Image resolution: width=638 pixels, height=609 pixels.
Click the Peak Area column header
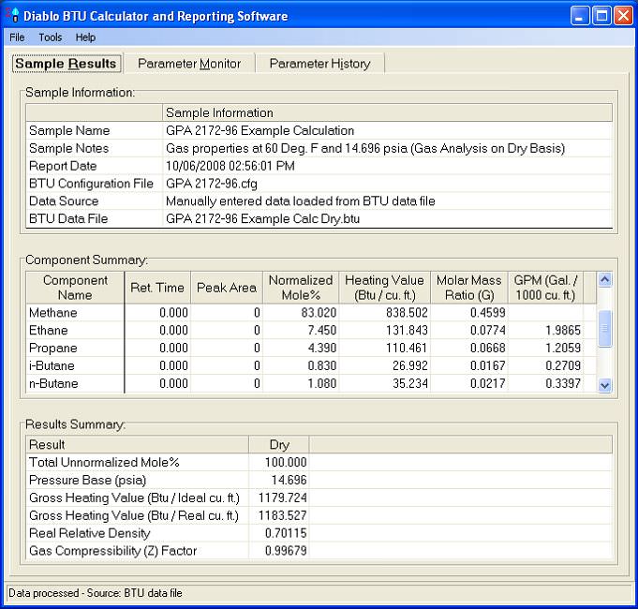(227, 288)
